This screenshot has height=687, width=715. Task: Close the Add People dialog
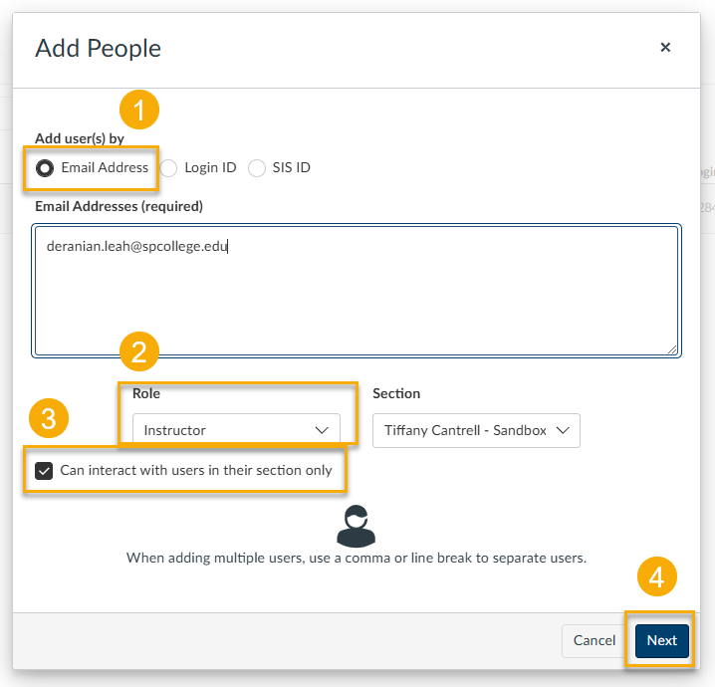point(665,47)
